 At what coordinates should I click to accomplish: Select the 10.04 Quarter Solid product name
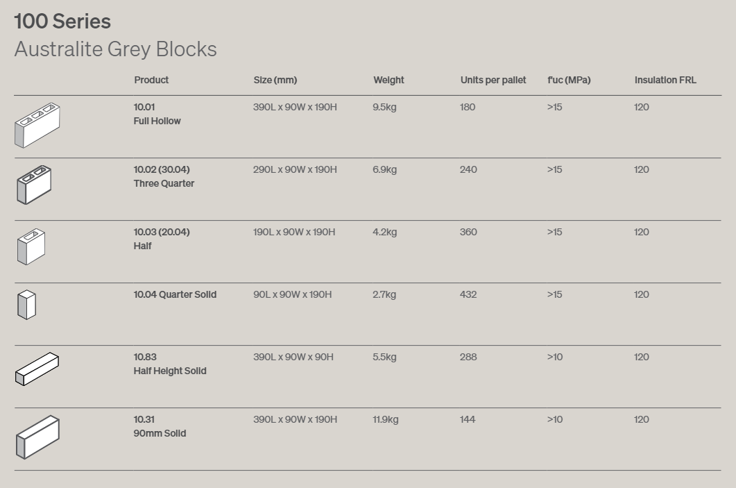175,294
